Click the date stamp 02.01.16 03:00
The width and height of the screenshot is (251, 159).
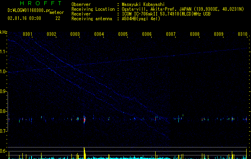pyautogui.click(x=24, y=18)
